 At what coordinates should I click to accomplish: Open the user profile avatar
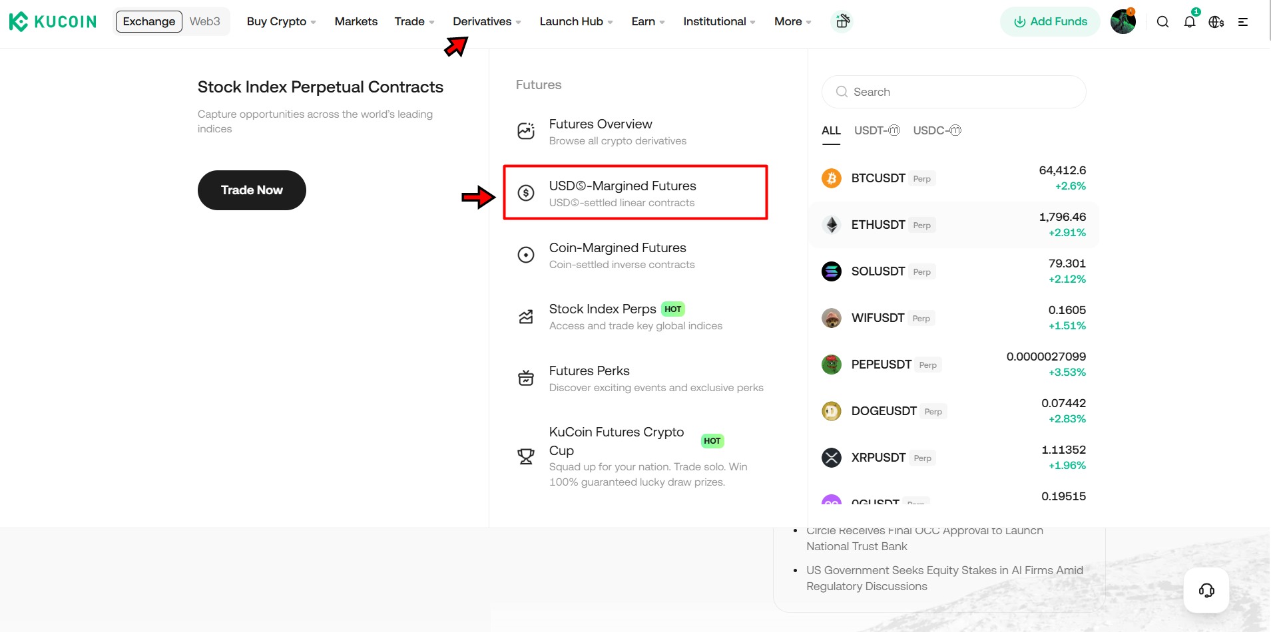(x=1123, y=21)
